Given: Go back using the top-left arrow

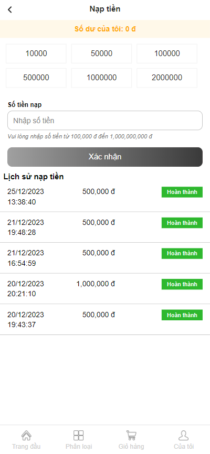Looking at the screenshot, I should 10,9.
